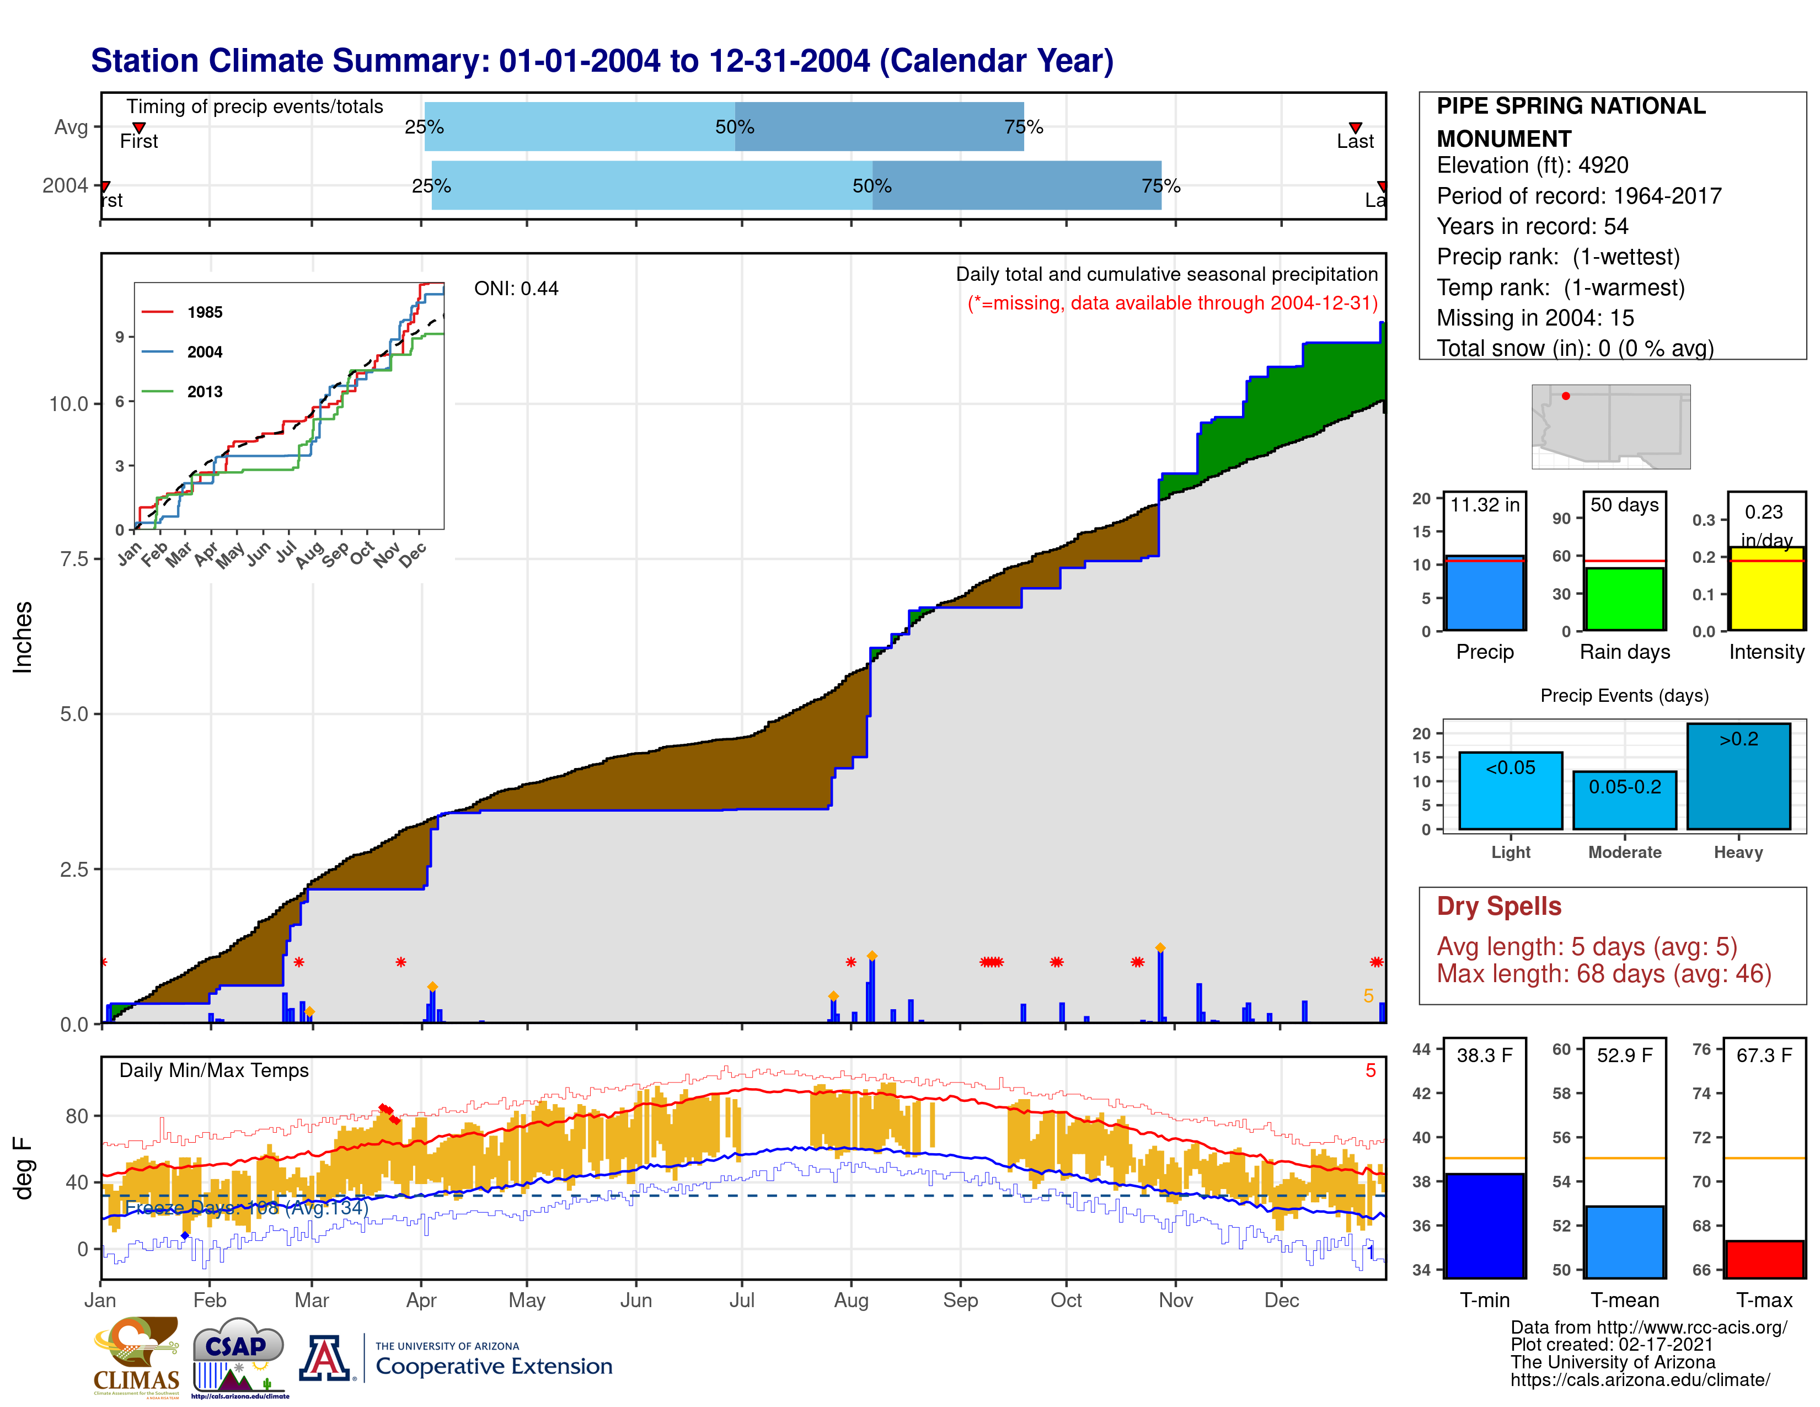Click the station location map thumbnail
Image resolution: width=1820 pixels, height=1407 pixels.
(x=1611, y=427)
